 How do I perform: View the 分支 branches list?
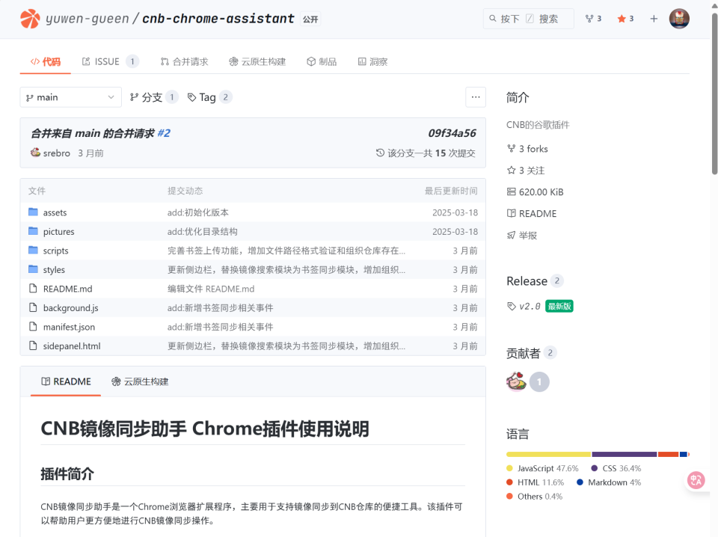[x=154, y=97]
